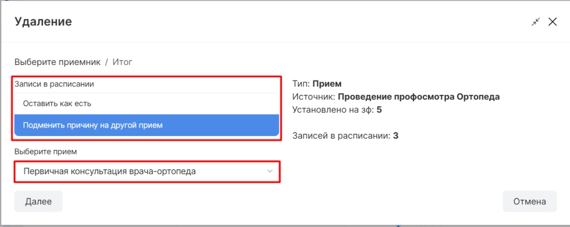
Task: Click the source name 'Проведение профосмотра Ортопеда'
Action: (419, 97)
